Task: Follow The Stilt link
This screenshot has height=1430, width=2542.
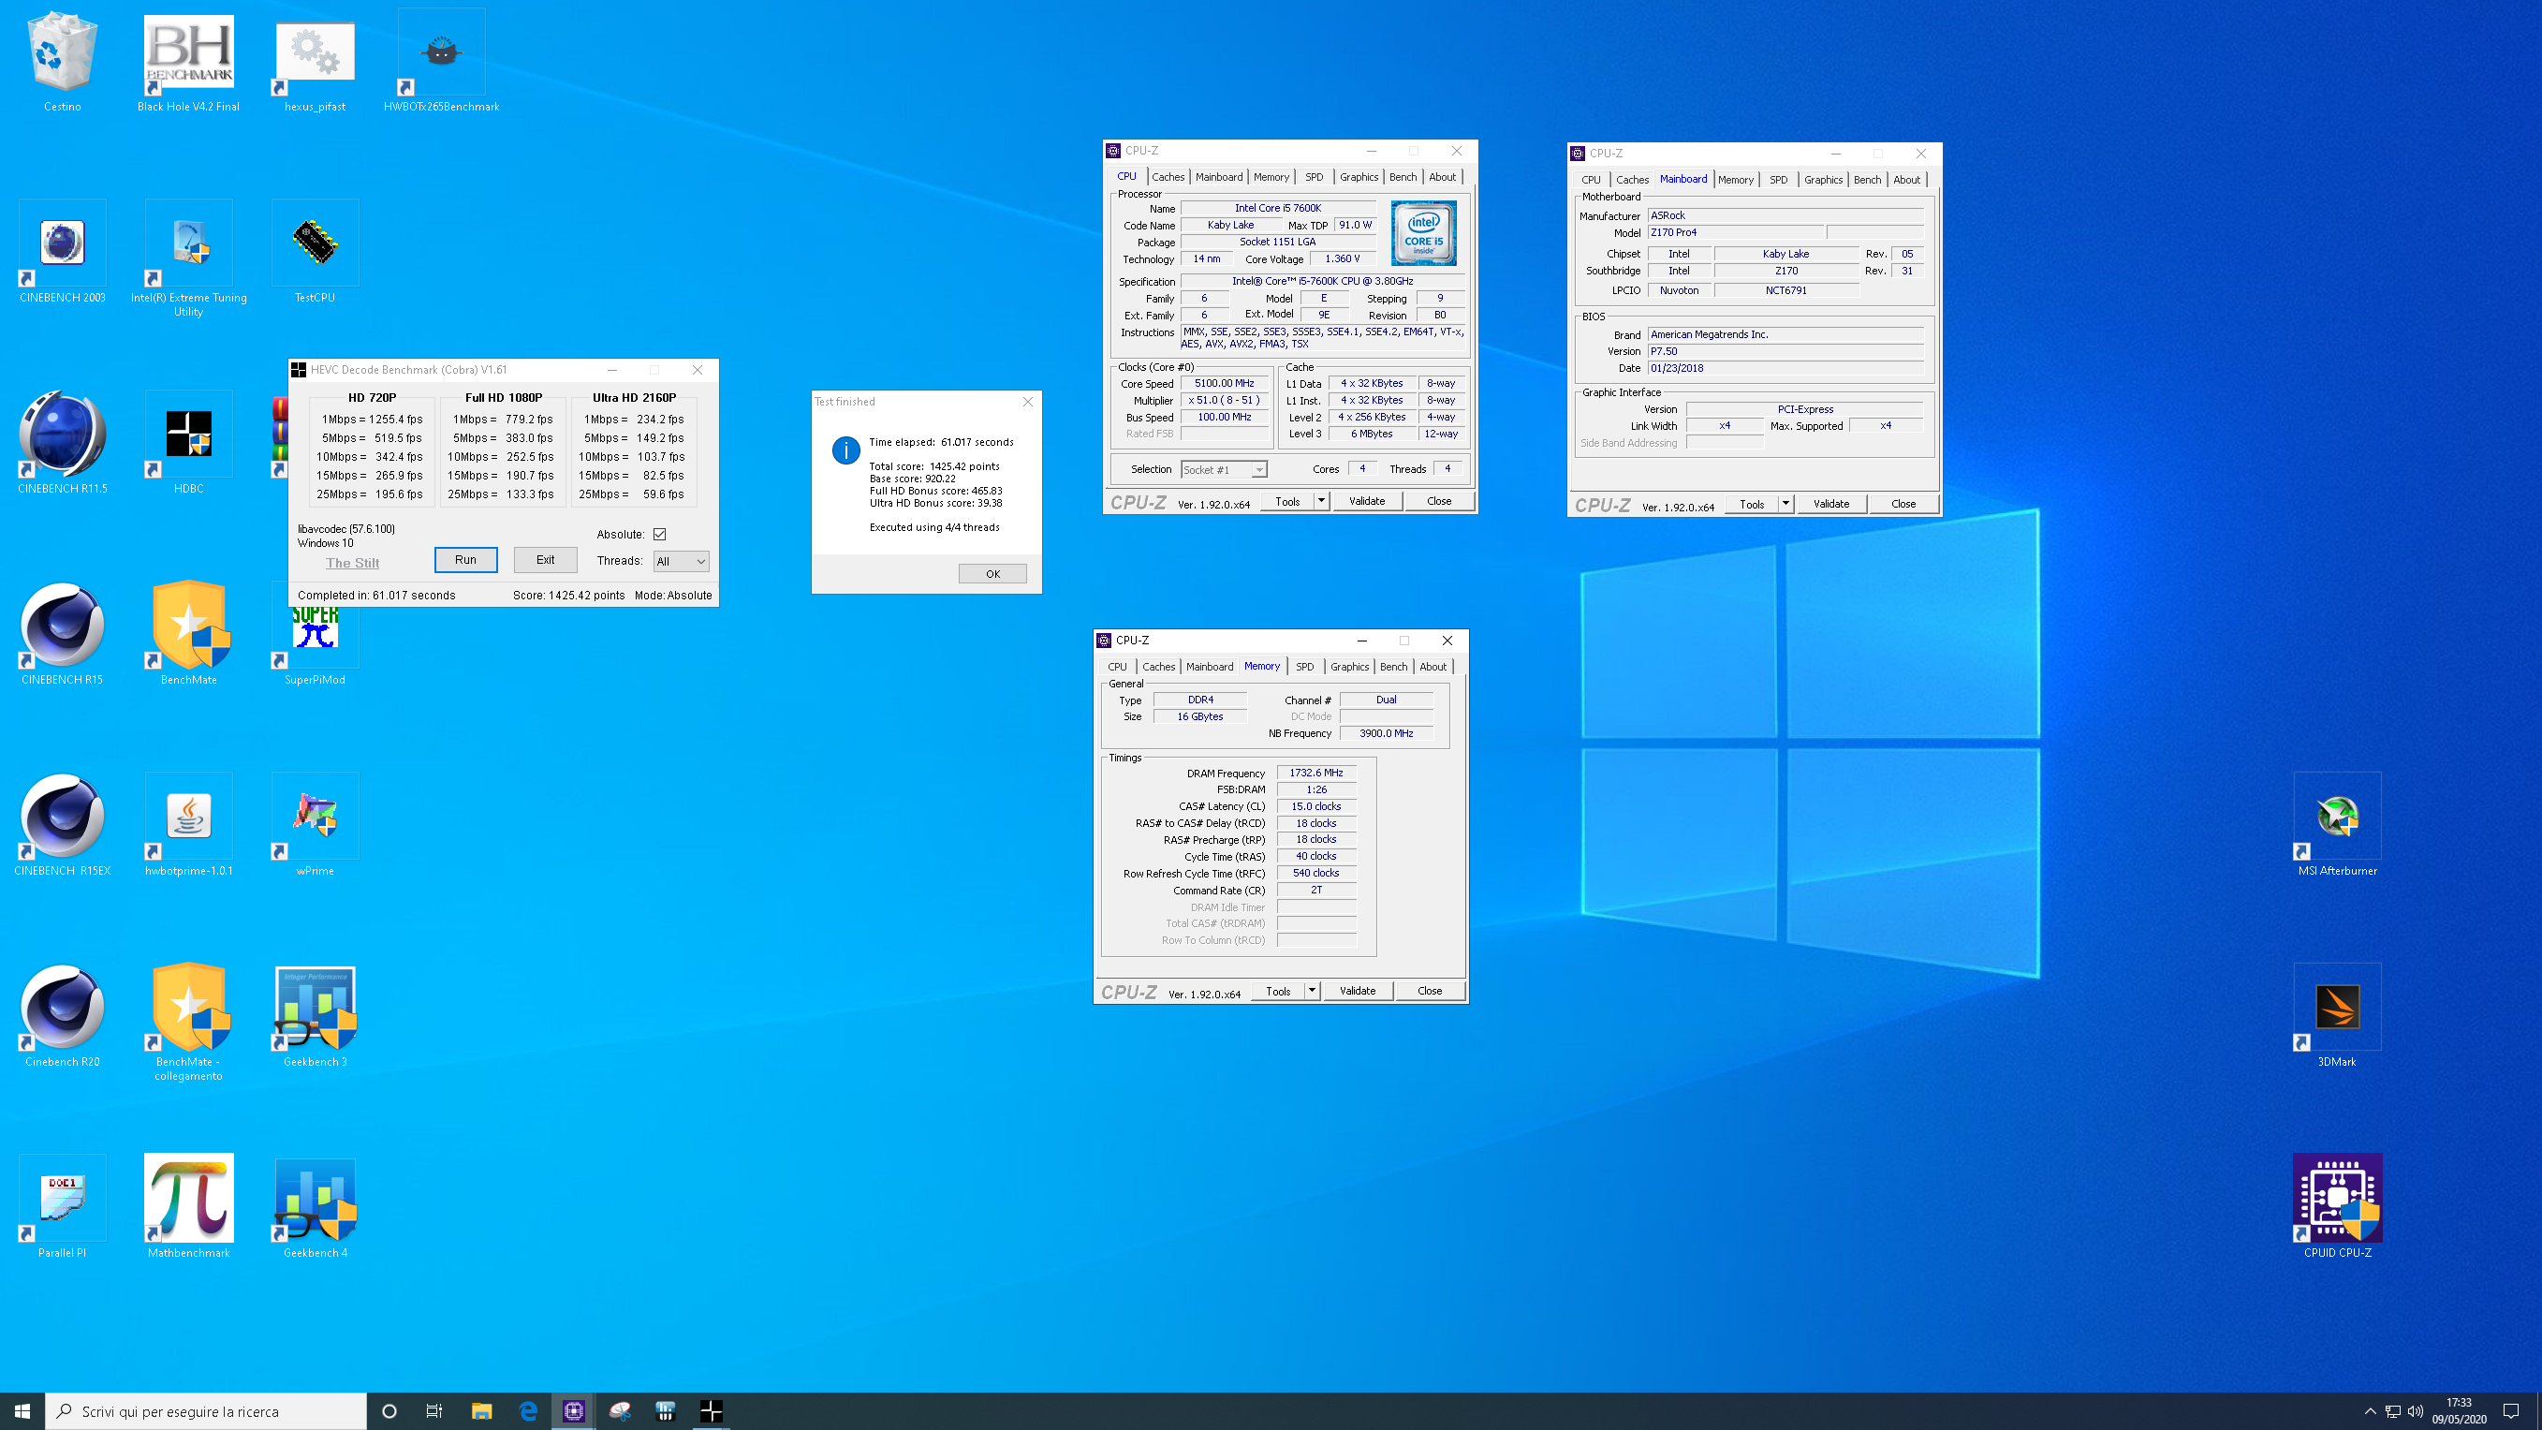Action: tap(352, 563)
